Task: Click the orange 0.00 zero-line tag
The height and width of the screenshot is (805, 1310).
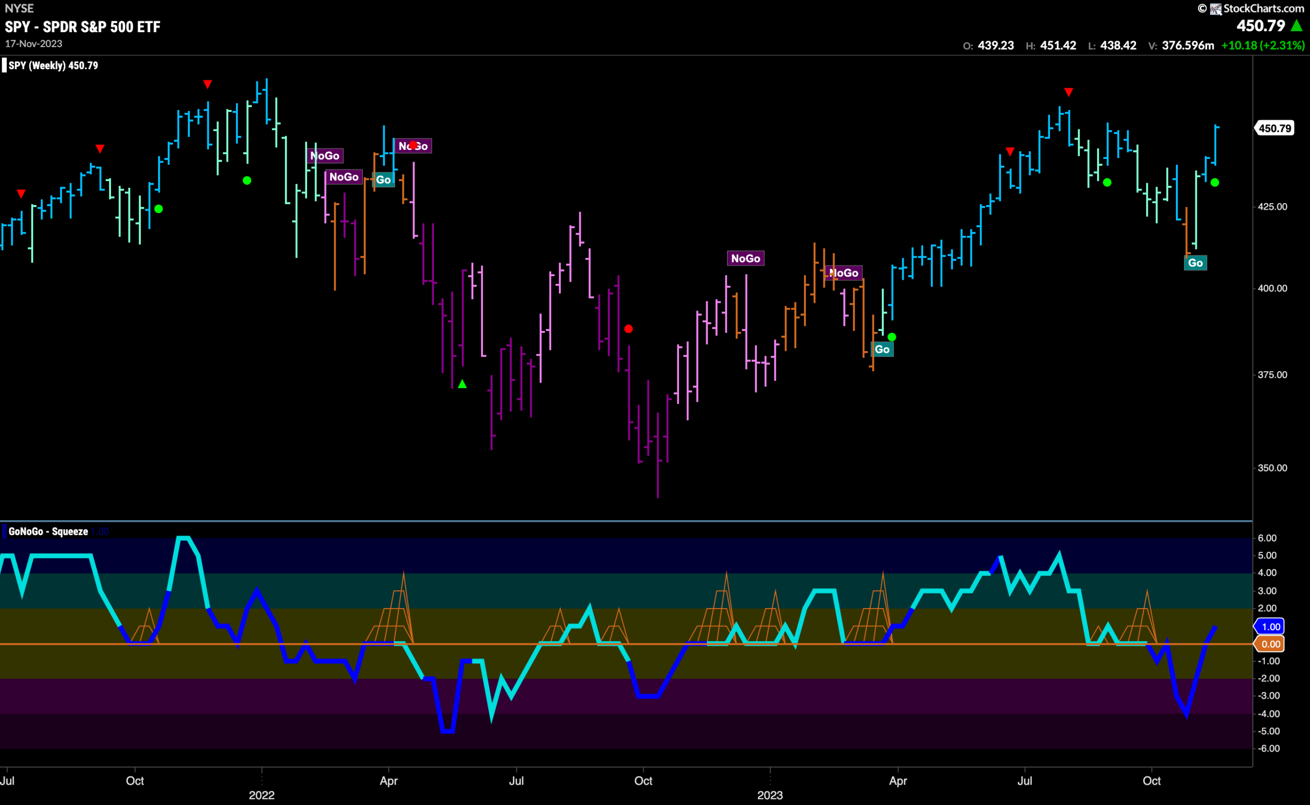Action: (1270, 644)
